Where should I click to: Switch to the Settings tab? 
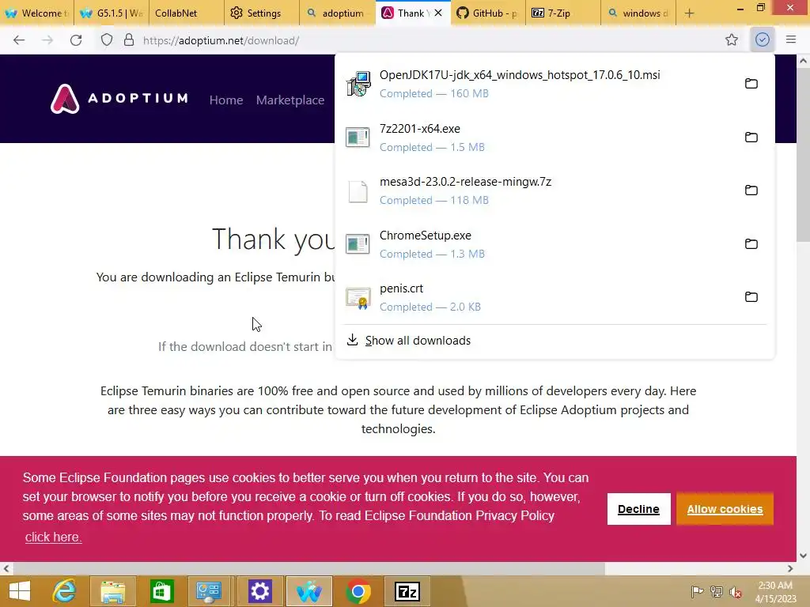point(262,13)
